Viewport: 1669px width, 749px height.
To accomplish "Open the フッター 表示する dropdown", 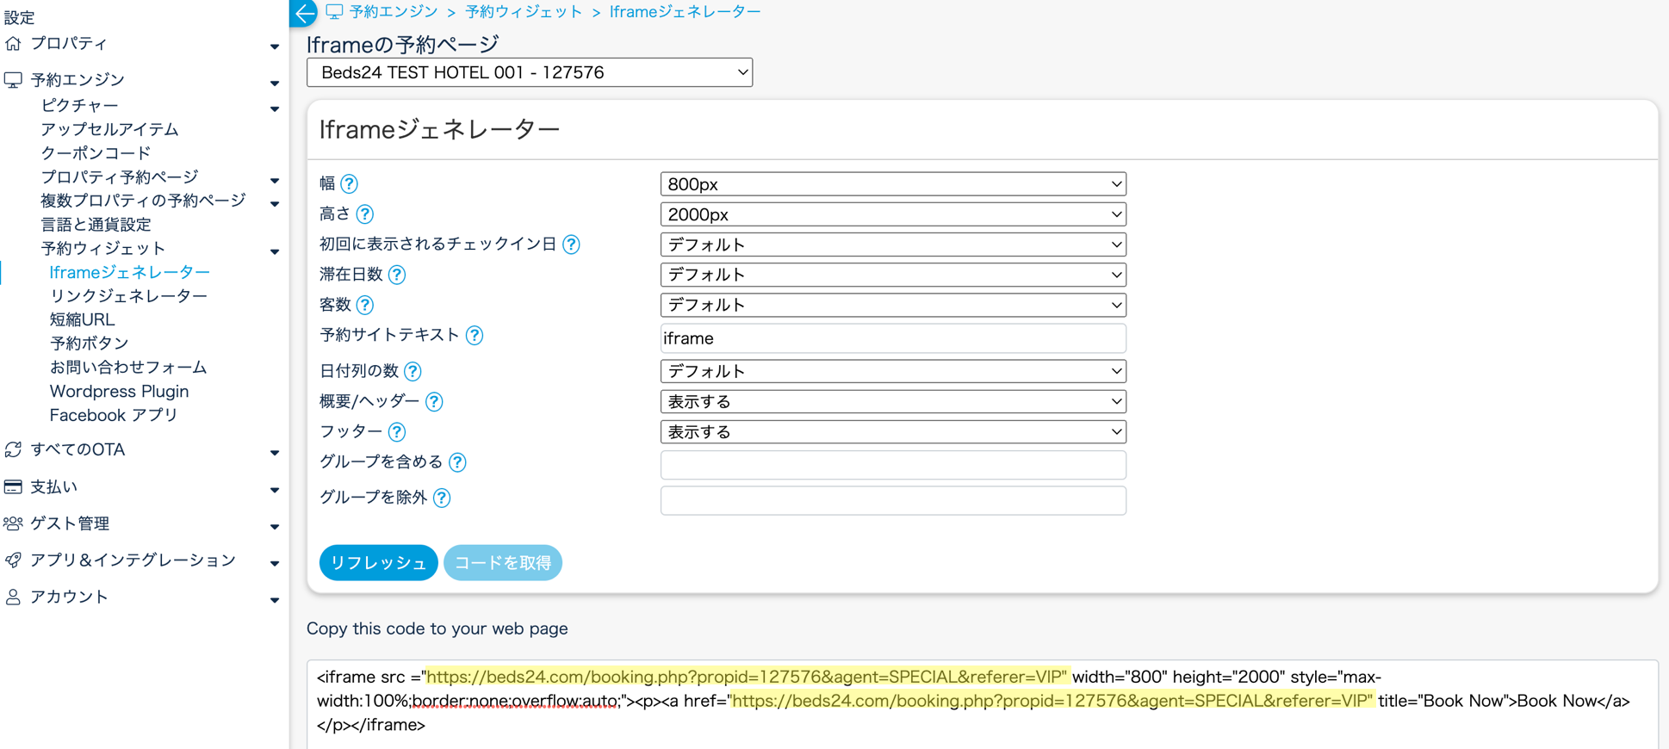I will (x=893, y=432).
